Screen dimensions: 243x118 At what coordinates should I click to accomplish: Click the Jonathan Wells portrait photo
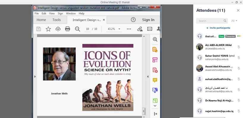[x=59, y=64]
